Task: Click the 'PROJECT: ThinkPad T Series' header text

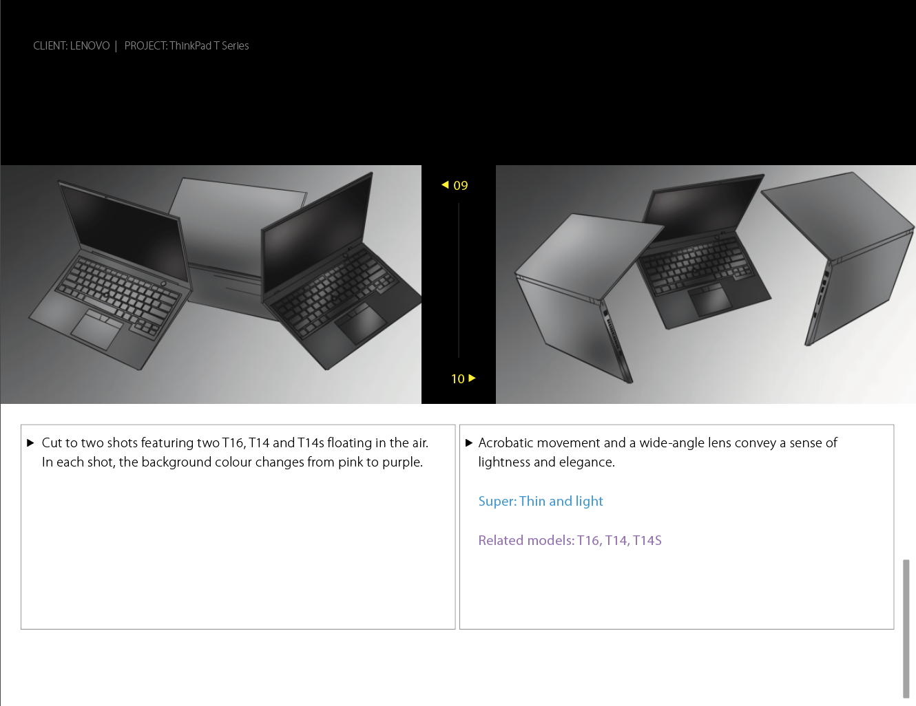Action: point(187,46)
